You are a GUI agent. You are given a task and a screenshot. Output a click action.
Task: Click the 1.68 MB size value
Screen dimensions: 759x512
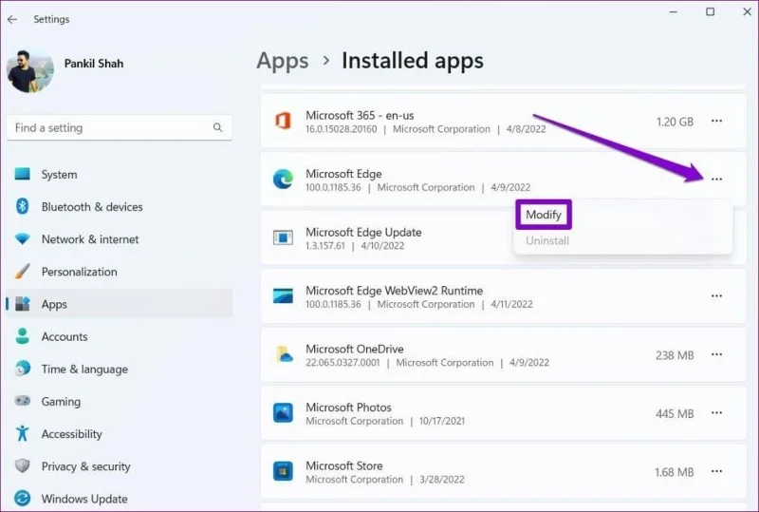[x=675, y=472]
